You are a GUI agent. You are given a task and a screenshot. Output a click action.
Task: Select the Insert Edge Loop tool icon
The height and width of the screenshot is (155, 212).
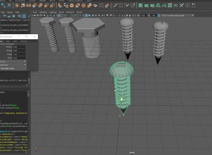pyautogui.click(x=121, y=6)
